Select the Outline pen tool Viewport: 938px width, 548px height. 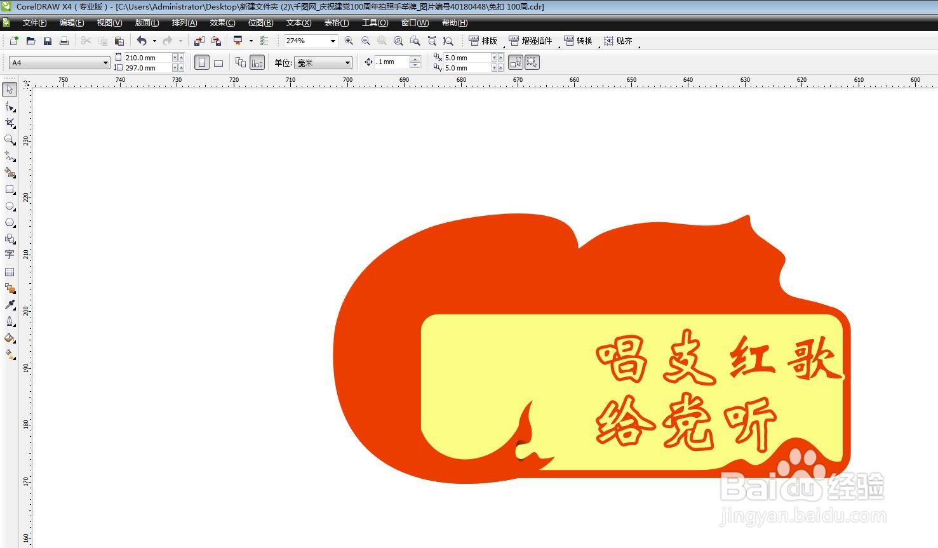click(x=10, y=322)
